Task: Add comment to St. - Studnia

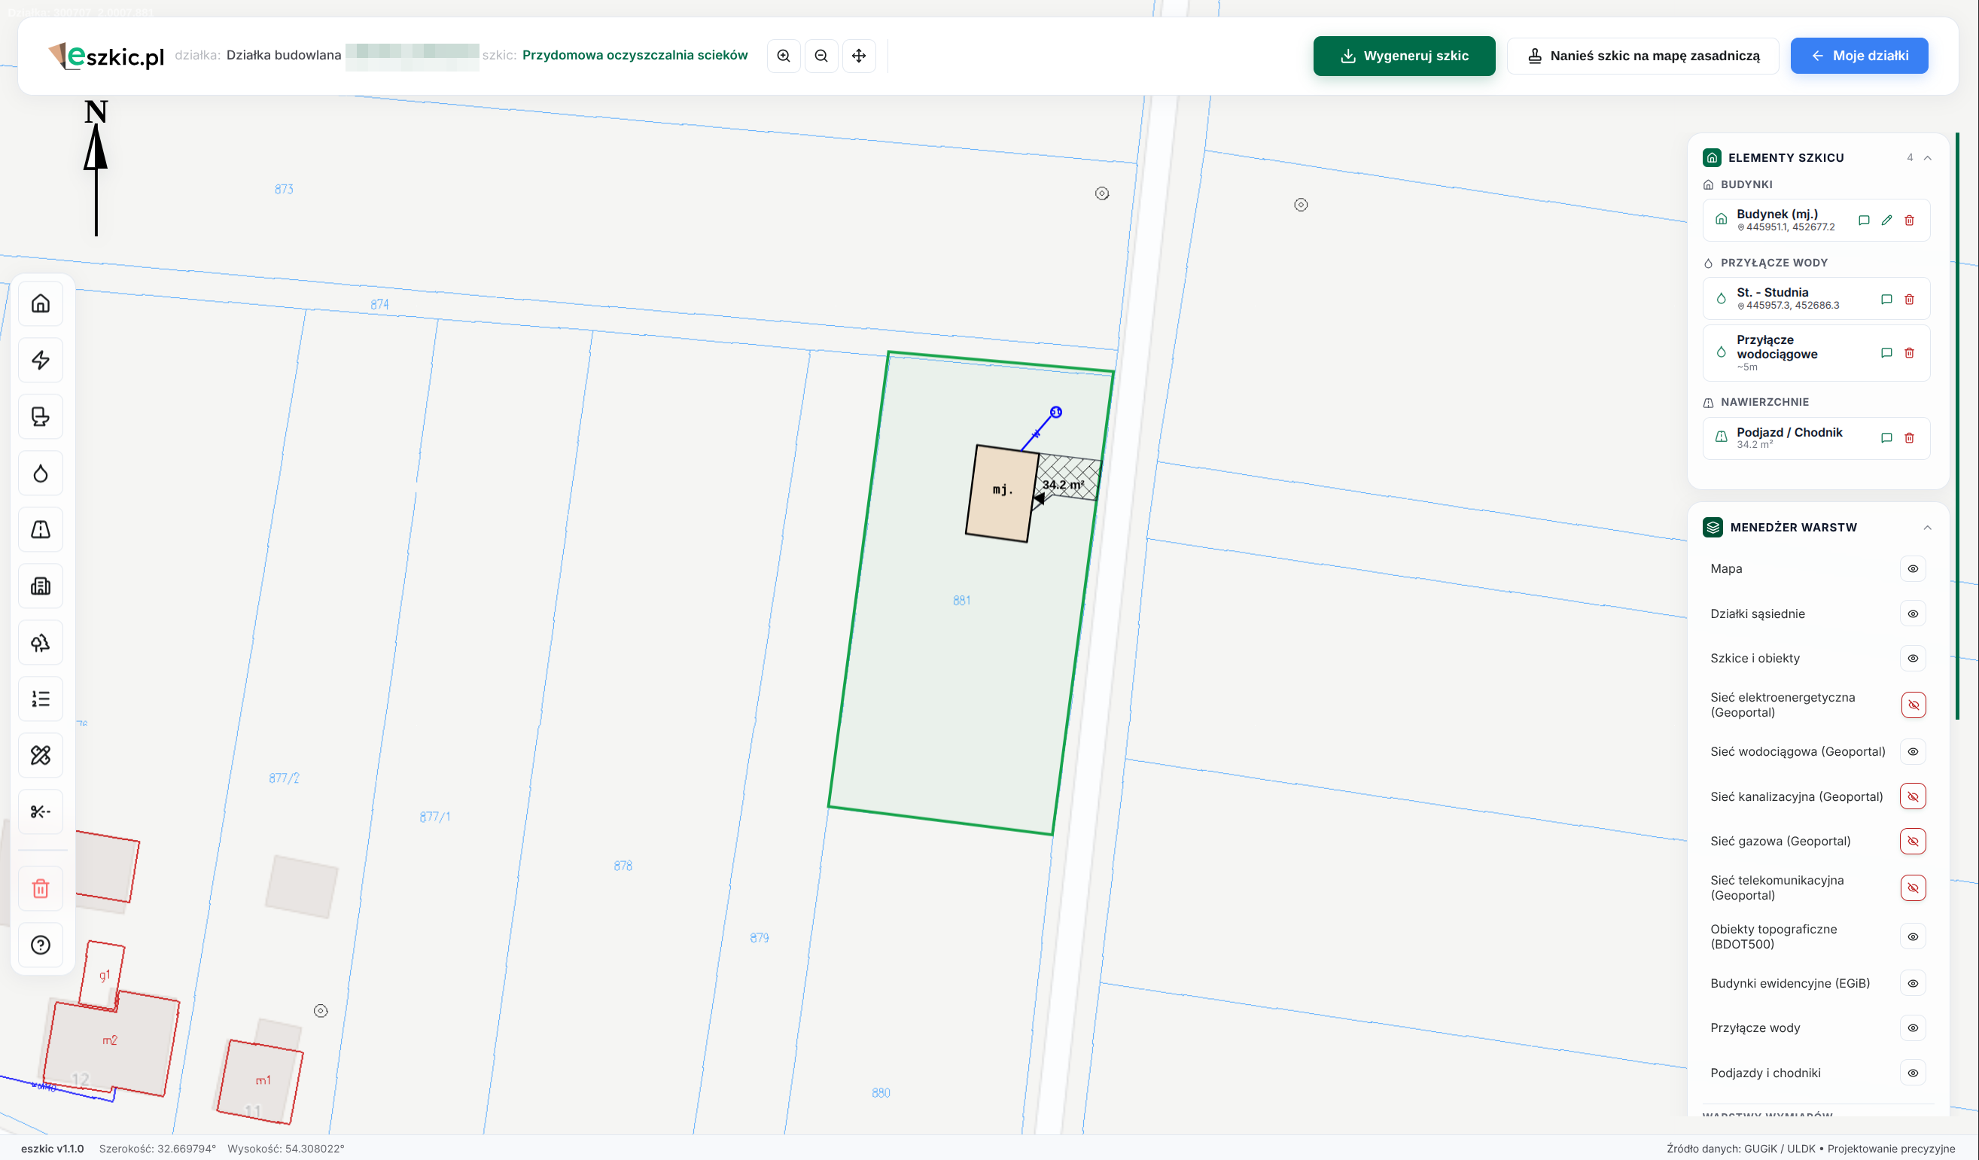Action: 1886,300
